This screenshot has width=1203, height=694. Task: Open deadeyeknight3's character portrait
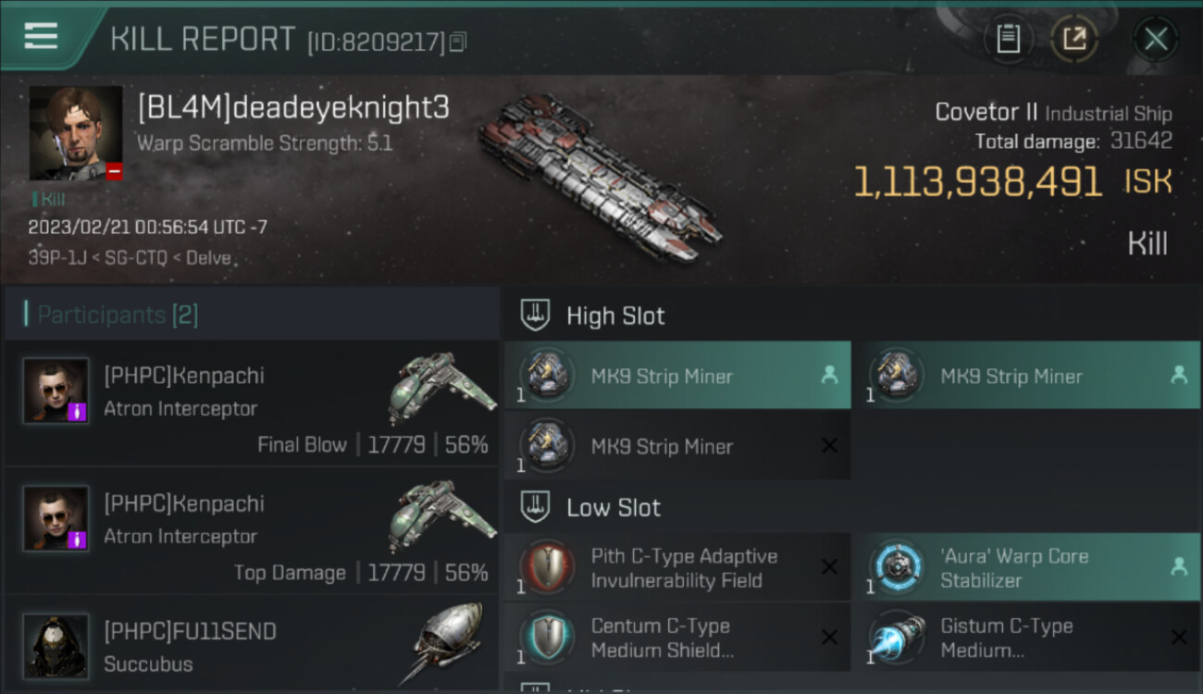tap(76, 133)
